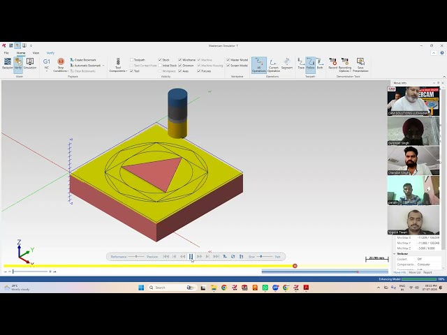Open the File menu
Image resolution: width=447 pixels, height=335 pixels.
6,53
